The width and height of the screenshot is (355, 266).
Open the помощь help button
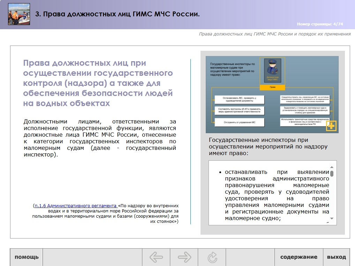27,257
